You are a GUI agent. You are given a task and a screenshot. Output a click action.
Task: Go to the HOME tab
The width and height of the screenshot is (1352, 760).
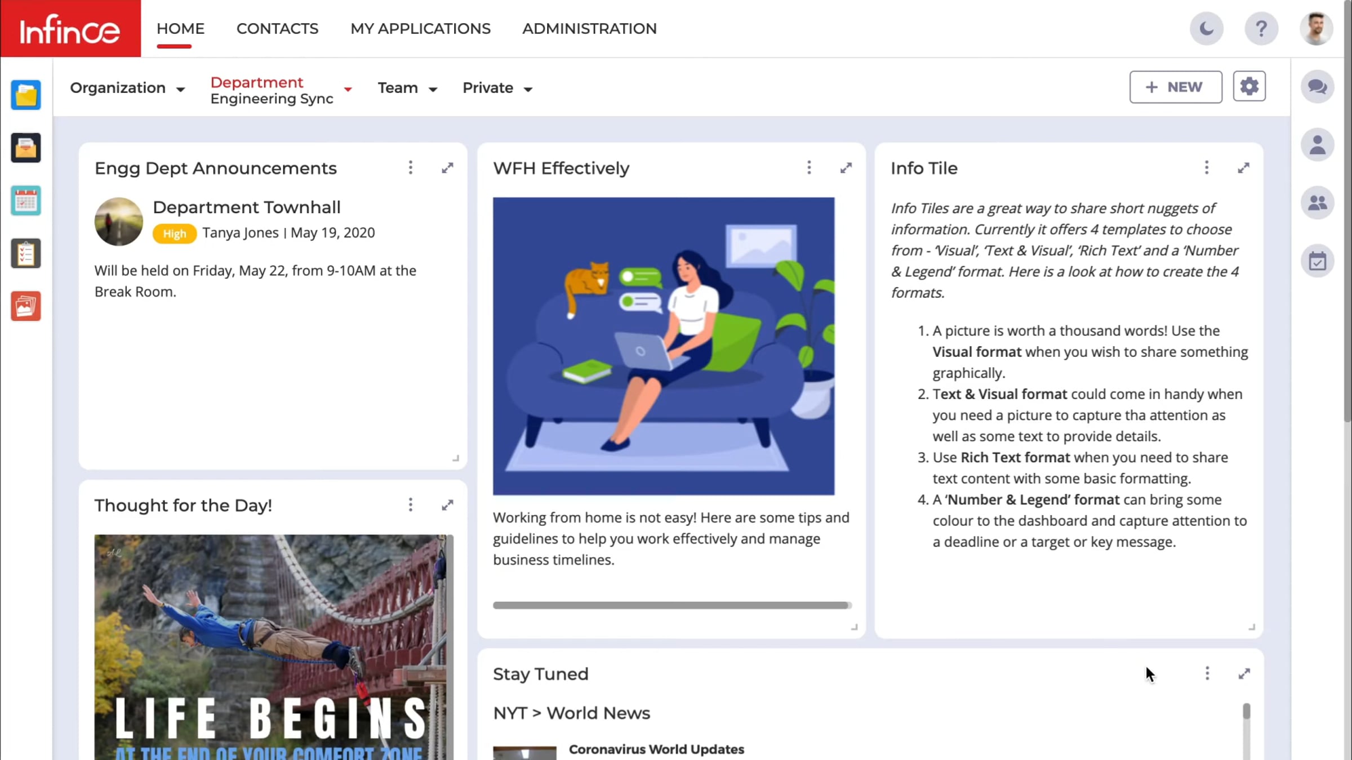tap(180, 28)
